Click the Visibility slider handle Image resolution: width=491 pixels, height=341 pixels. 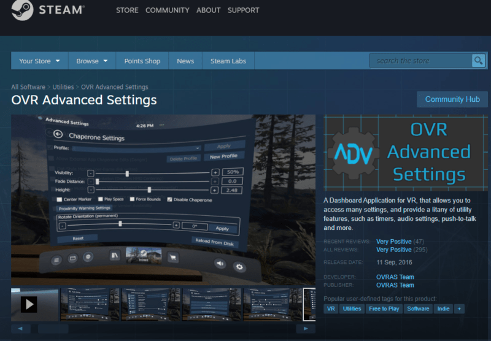[x=127, y=174]
